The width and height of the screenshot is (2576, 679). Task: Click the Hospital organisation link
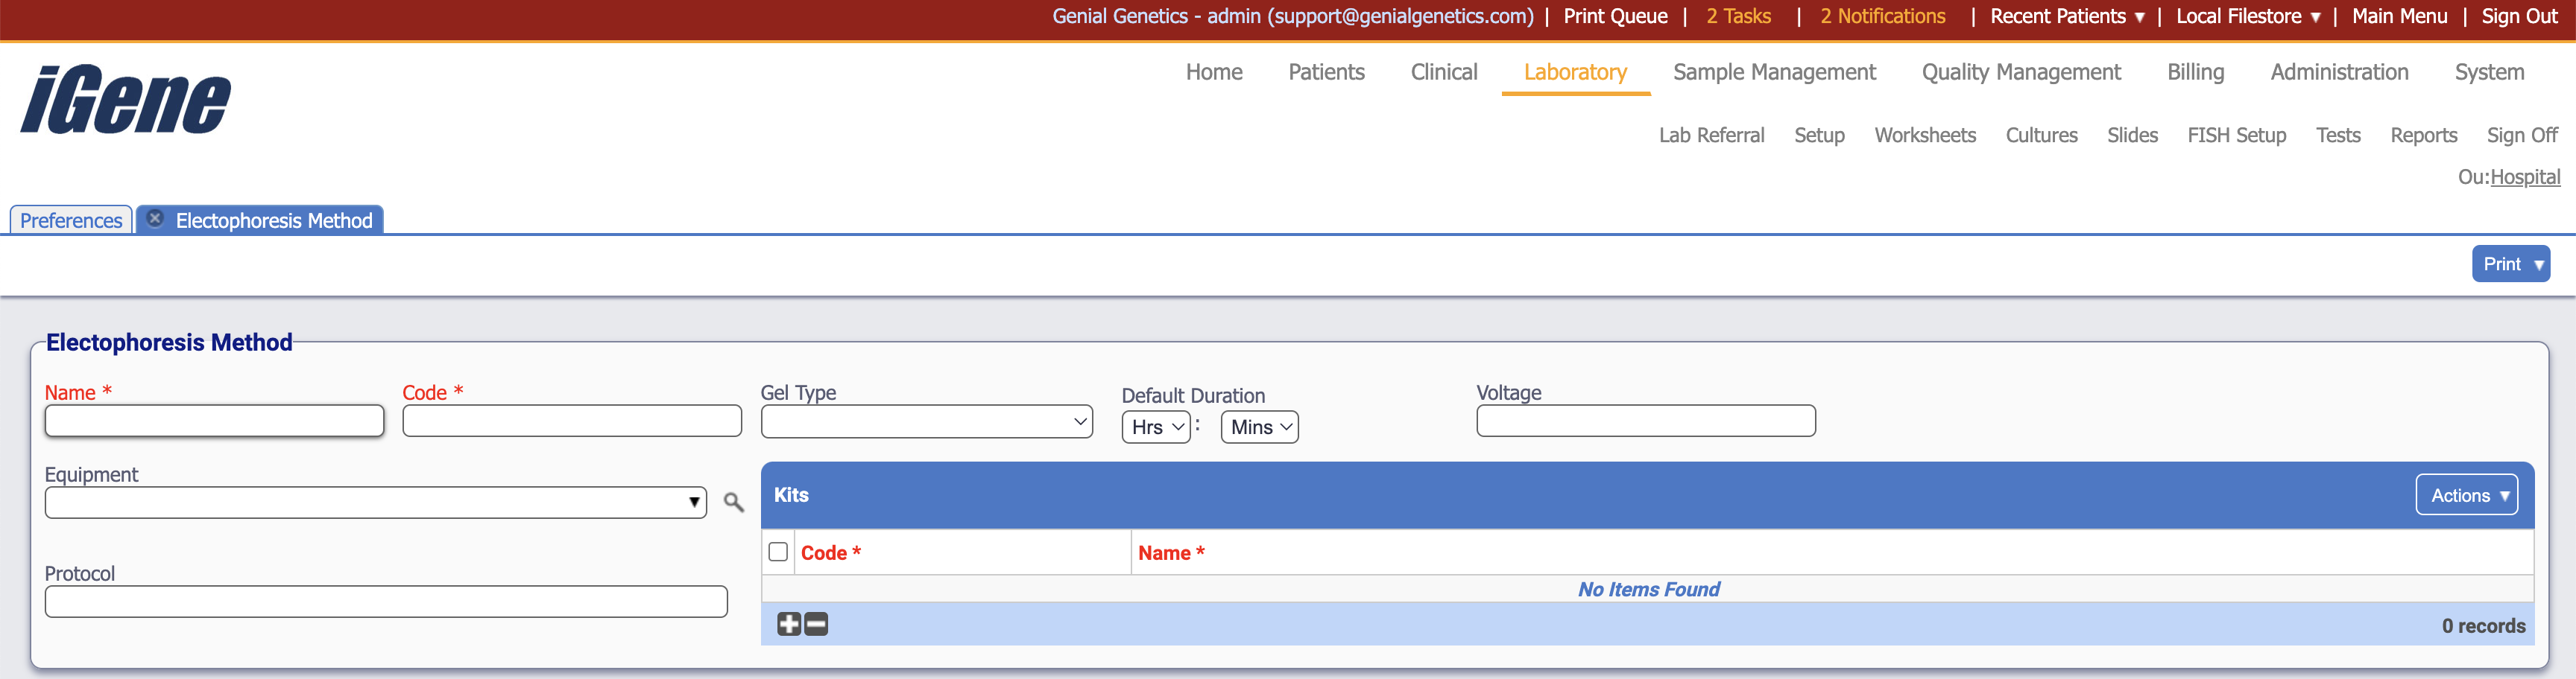[x=2524, y=176]
